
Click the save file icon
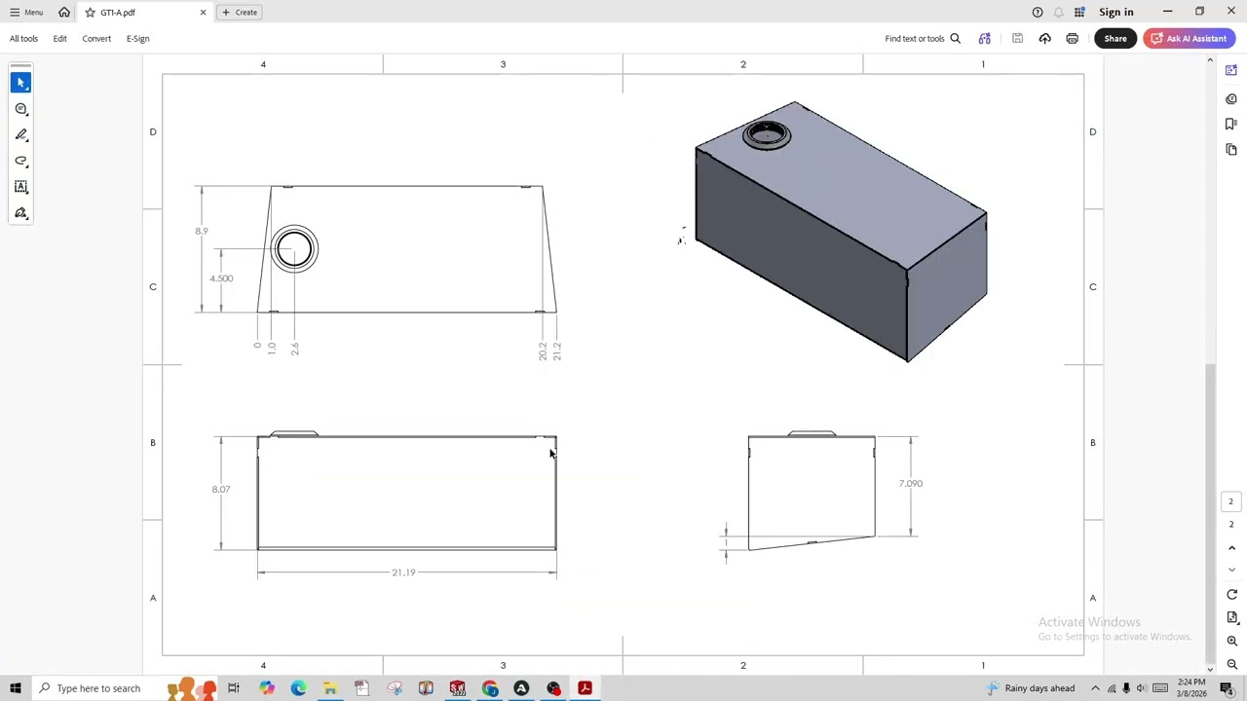click(x=1017, y=38)
